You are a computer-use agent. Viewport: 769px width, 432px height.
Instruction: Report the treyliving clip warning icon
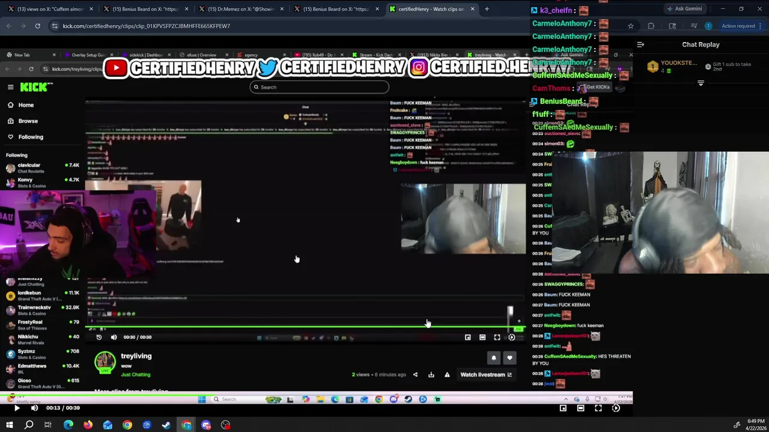coord(447,375)
